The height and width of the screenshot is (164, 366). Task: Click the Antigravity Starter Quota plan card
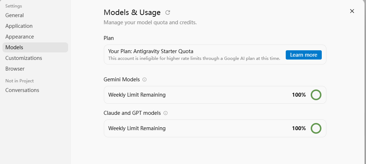[x=215, y=55]
